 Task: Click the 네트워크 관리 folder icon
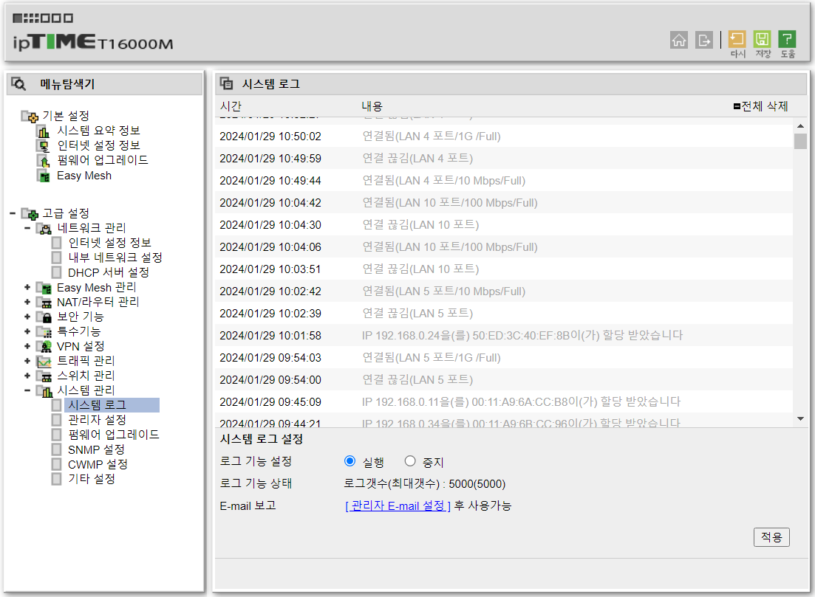[x=44, y=229]
